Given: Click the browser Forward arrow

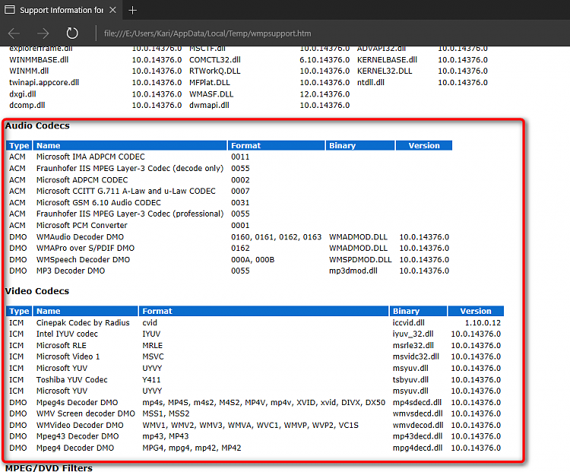Looking at the screenshot, I should tap(43, 33).
